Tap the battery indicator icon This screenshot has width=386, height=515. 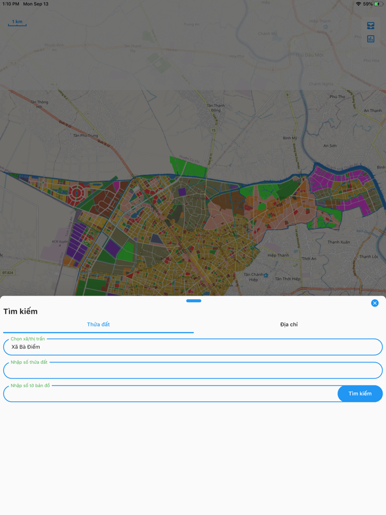point(378,4)
